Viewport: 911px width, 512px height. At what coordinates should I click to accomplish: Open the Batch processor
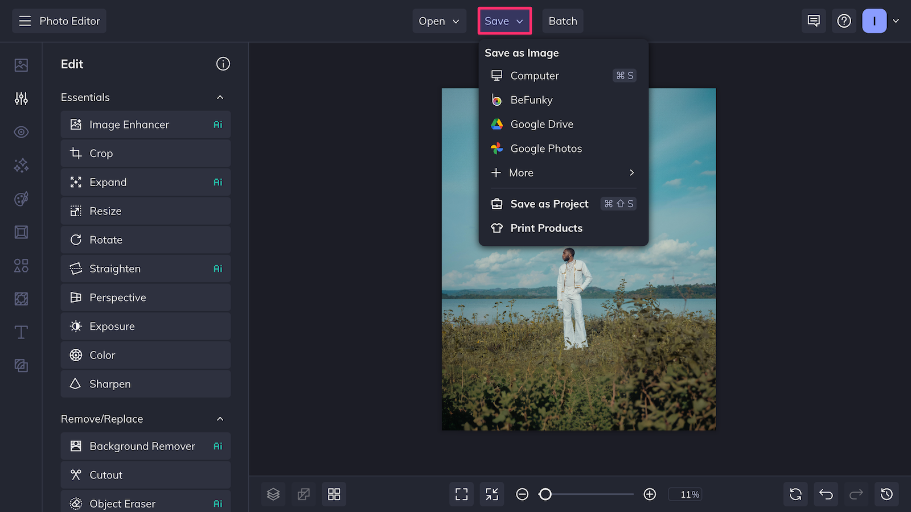tap(563, 20)
